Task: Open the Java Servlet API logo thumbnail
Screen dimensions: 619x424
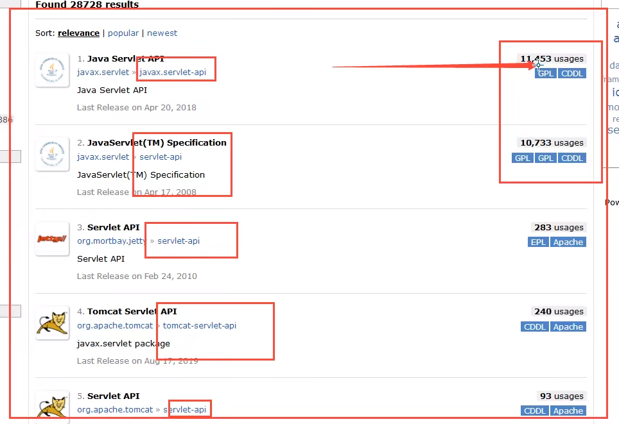Action: pos(52,70)
